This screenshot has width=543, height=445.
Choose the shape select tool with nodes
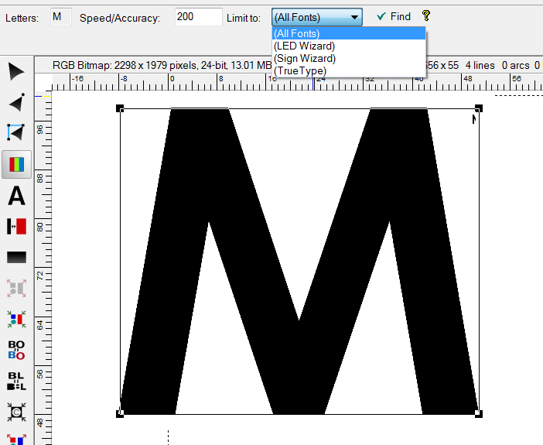[16, 132]
